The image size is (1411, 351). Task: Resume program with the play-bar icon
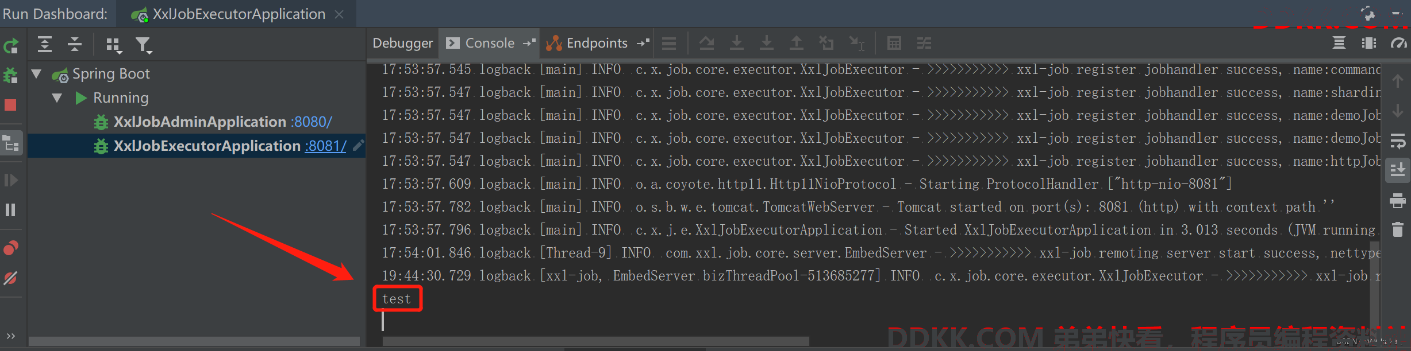(x=11, y=180)
